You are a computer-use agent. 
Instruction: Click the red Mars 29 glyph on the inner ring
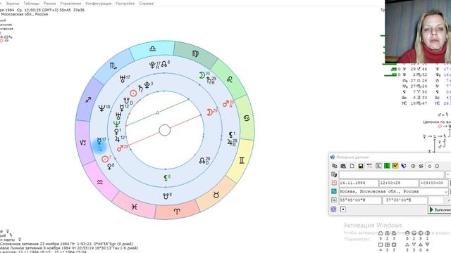pyautogui.click(x=121, y=148)
